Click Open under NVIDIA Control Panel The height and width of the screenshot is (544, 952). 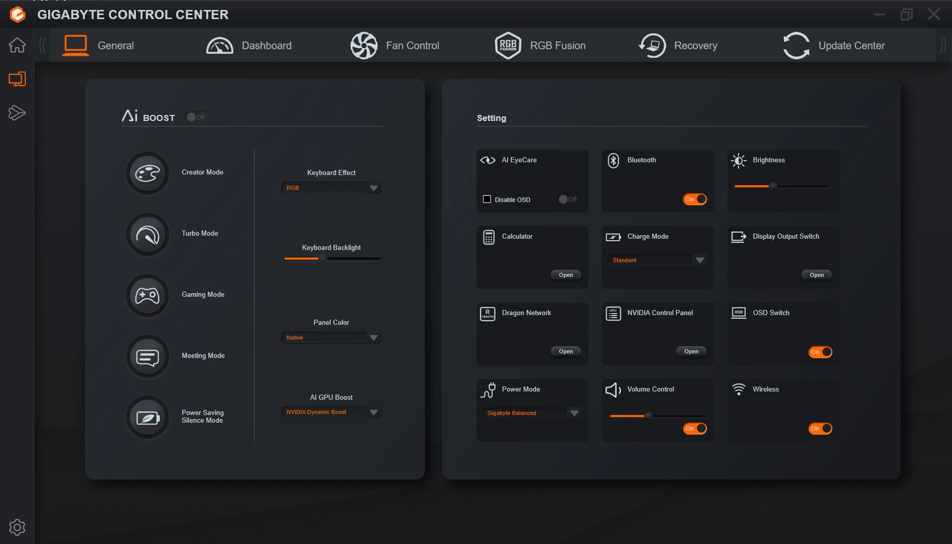click(691, 351)
